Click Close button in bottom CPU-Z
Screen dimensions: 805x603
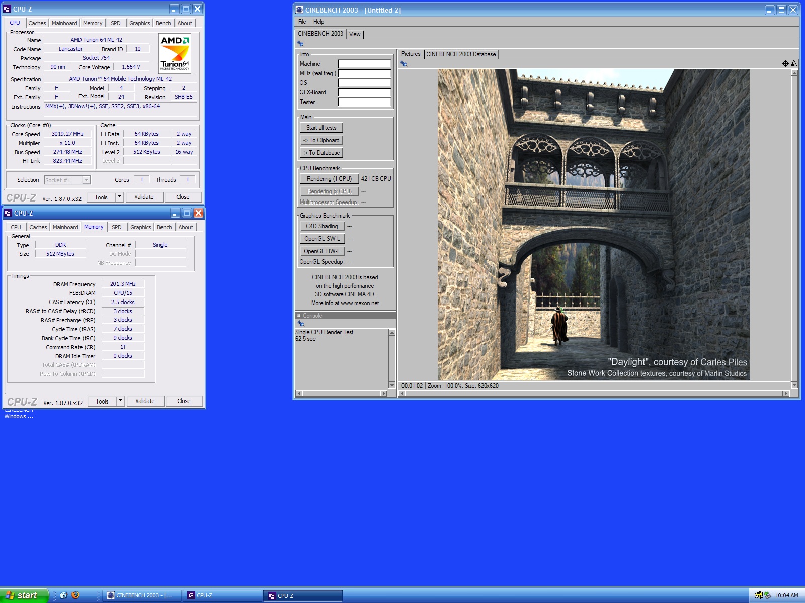(184, 401)
